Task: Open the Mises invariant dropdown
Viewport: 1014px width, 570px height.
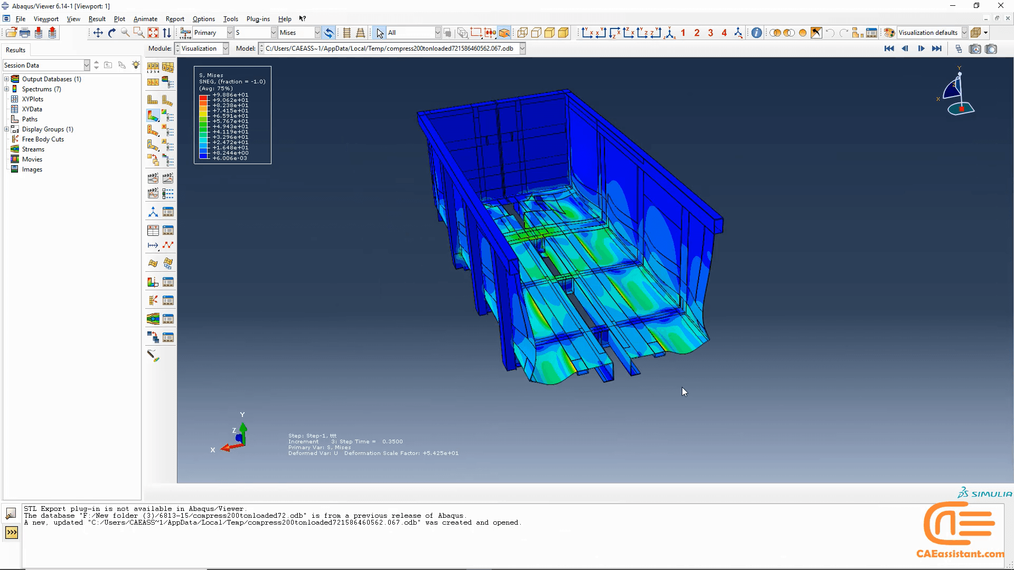Action: 317,33
